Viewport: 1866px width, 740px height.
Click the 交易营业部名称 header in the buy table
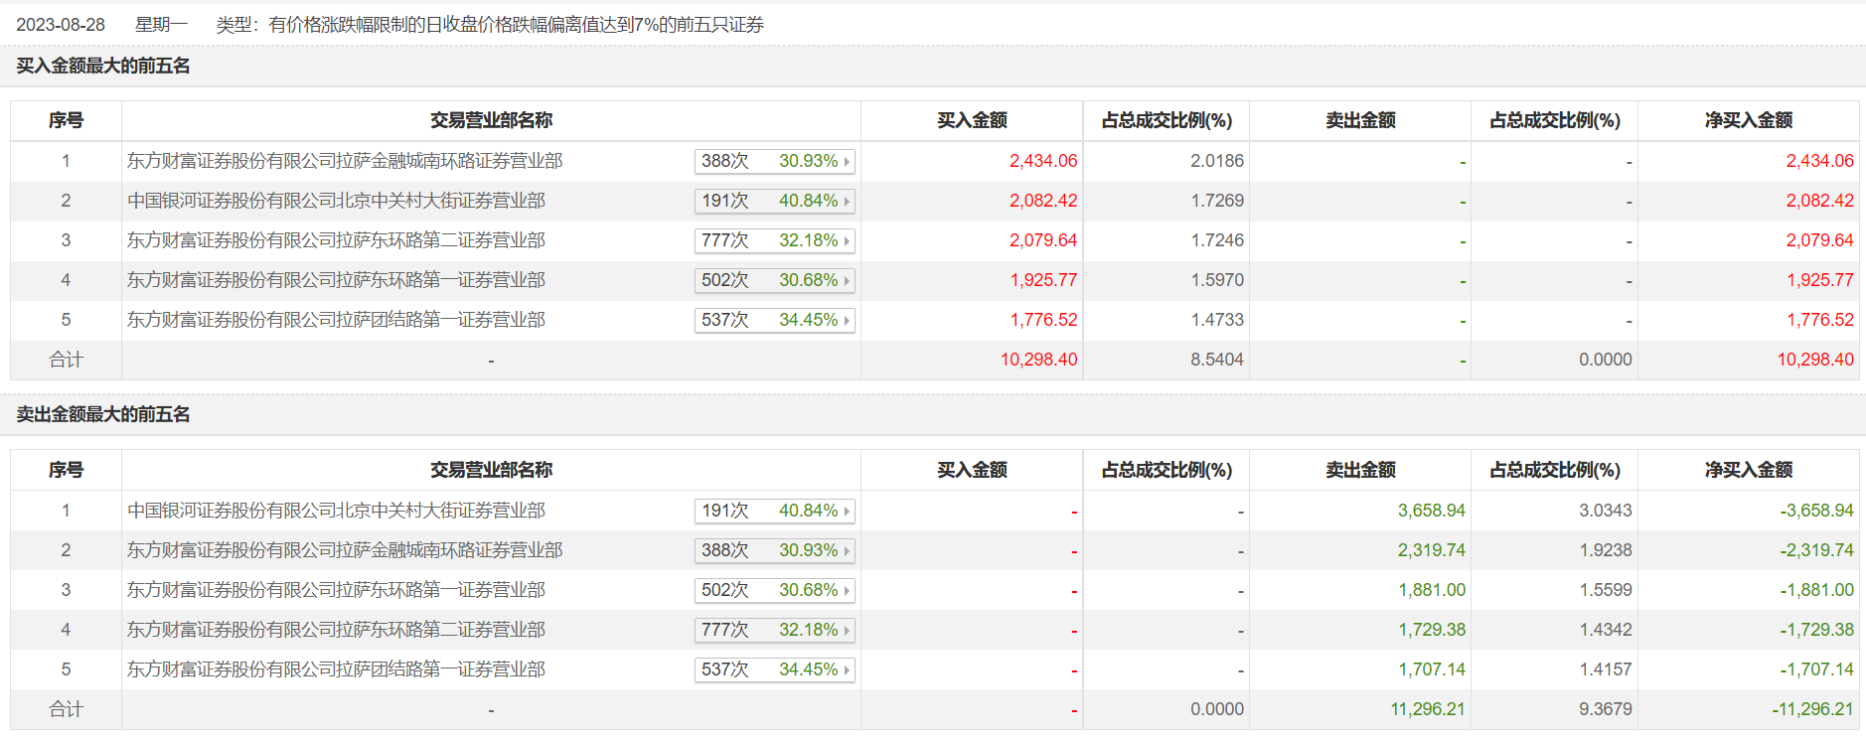[x=491, y=120]
